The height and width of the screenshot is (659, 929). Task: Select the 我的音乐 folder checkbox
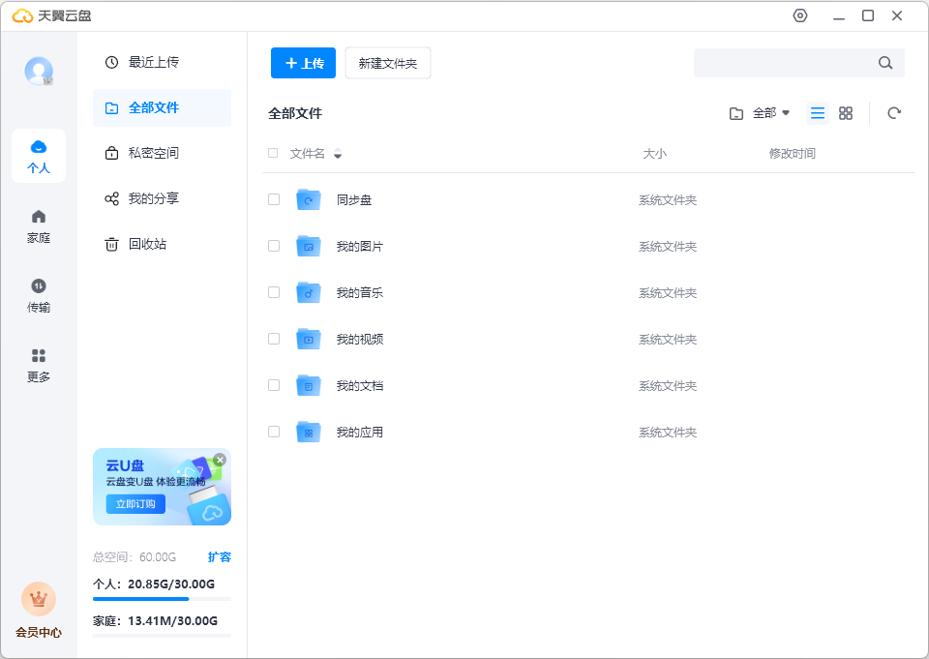274,292
